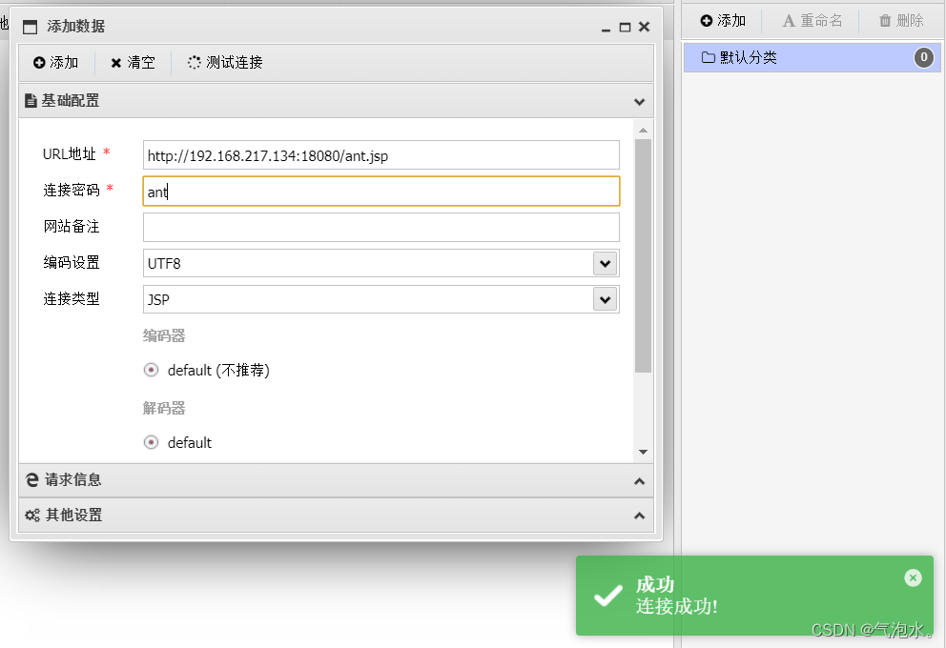Click the URL地址 input field

[x=380, y=154]
